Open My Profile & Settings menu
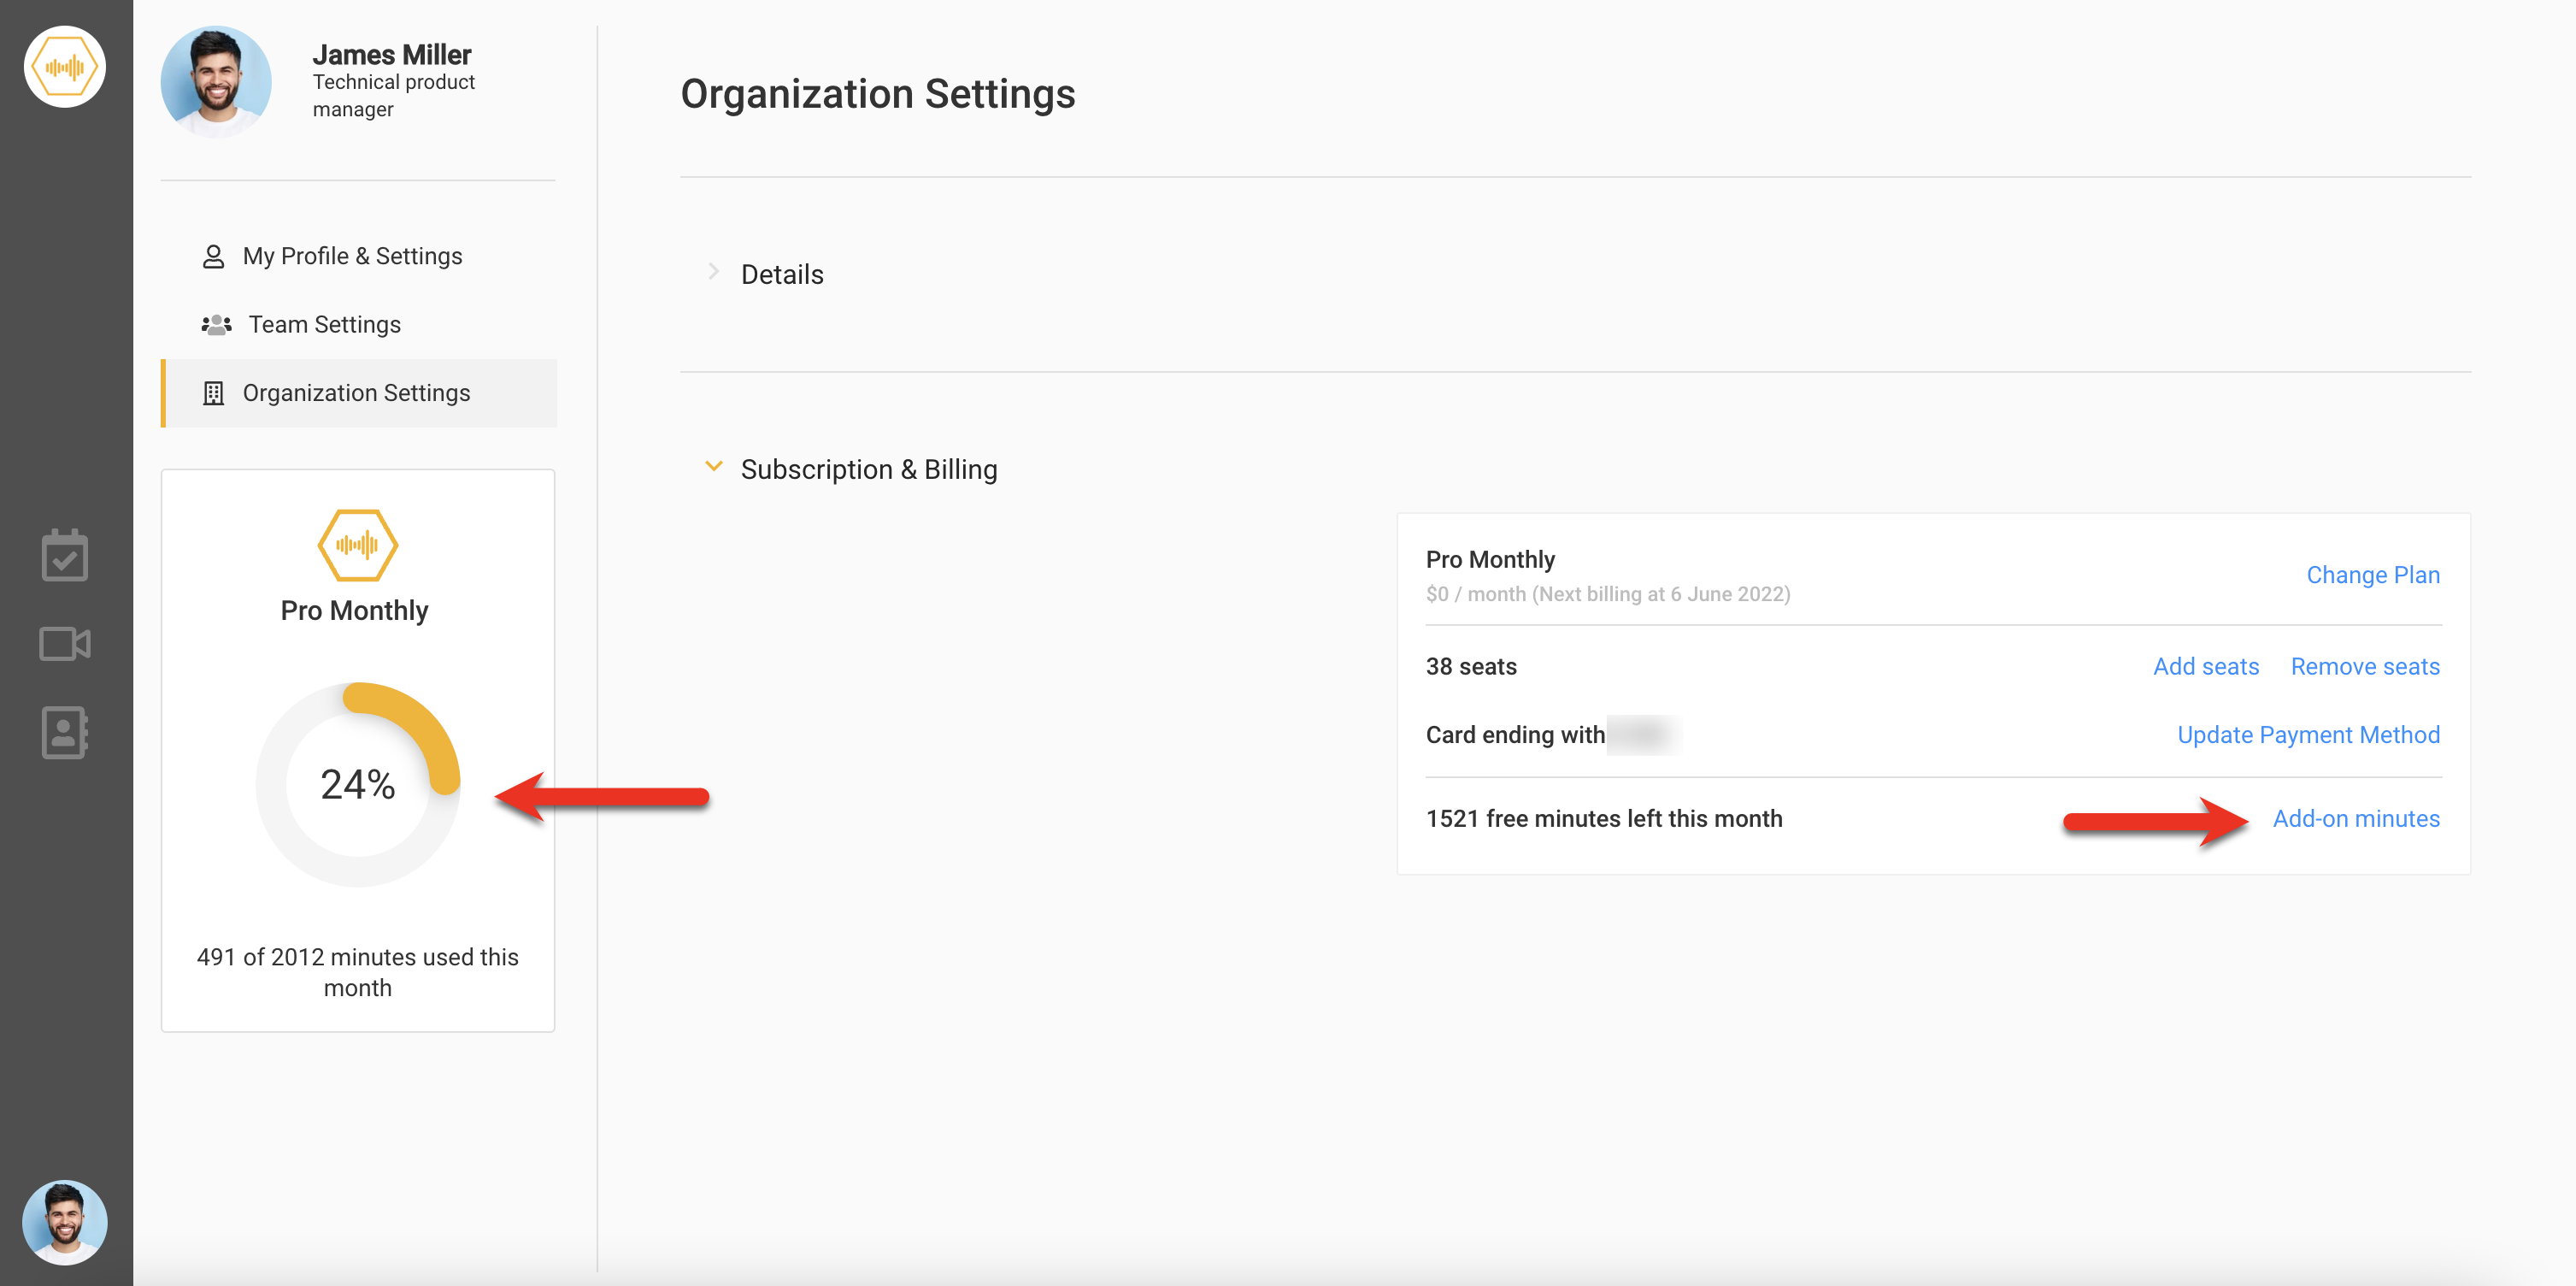Screen dimensions: 2576x1286 pos(352,257)
